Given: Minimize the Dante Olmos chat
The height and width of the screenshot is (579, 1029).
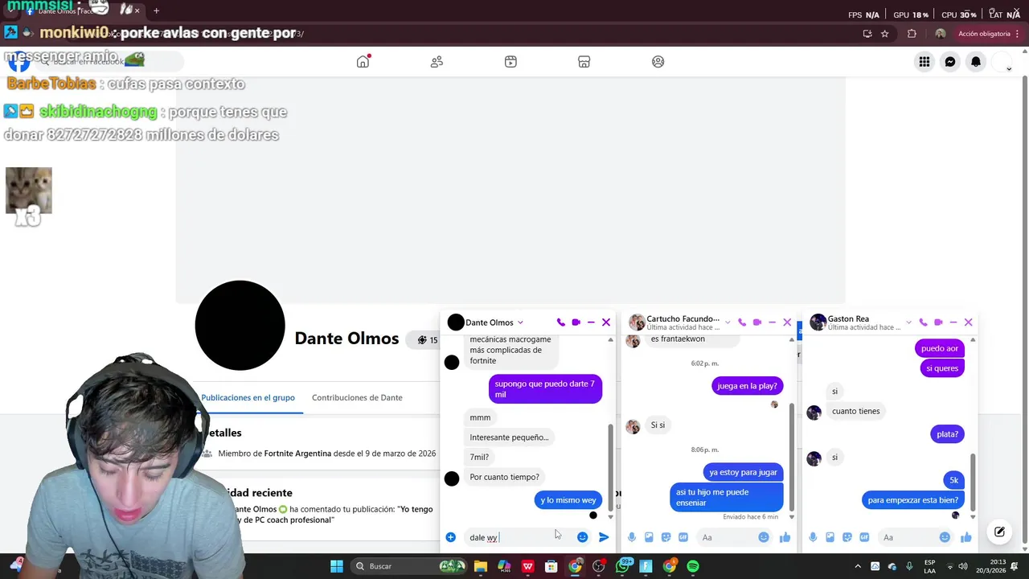Looking at the screenshot, I should pyautogui.click(x=591, y=322).
